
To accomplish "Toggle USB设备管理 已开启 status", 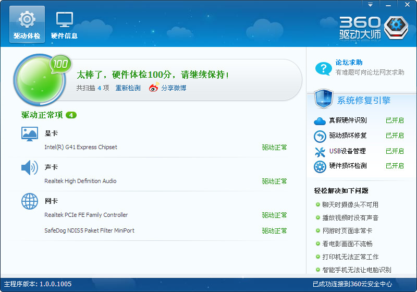I will 395,151.
